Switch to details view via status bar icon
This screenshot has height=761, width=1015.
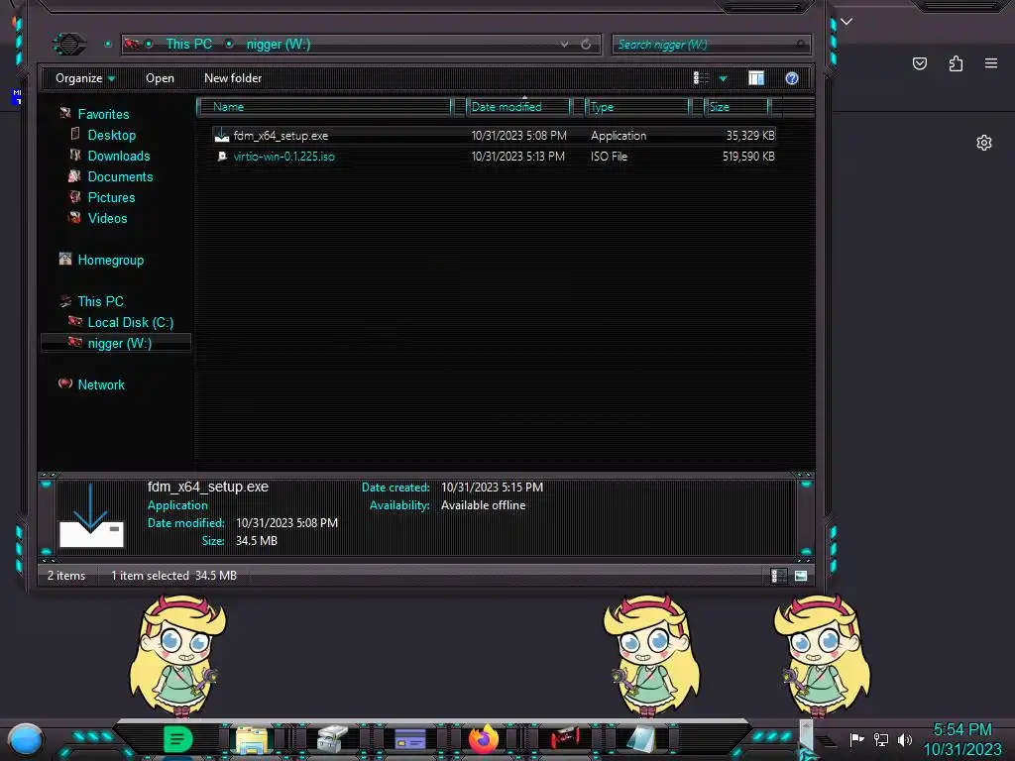[x=779, y=576]
